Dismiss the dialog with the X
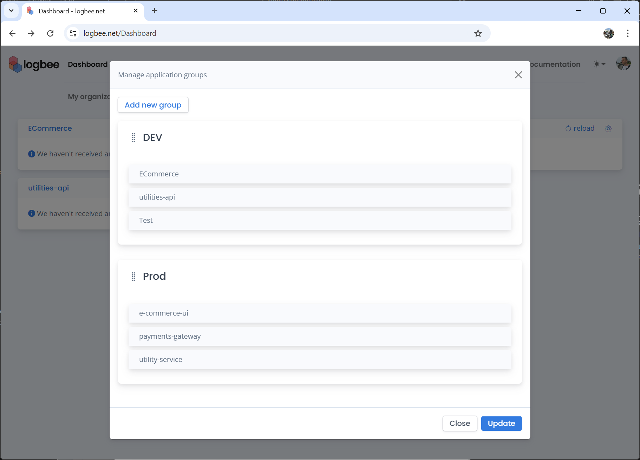The width and height of the screenshot is (640, 460). 518,75
